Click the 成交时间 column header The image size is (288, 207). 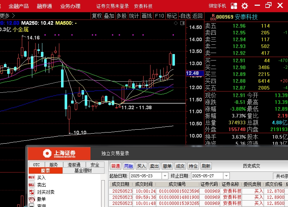click(144, 184)
